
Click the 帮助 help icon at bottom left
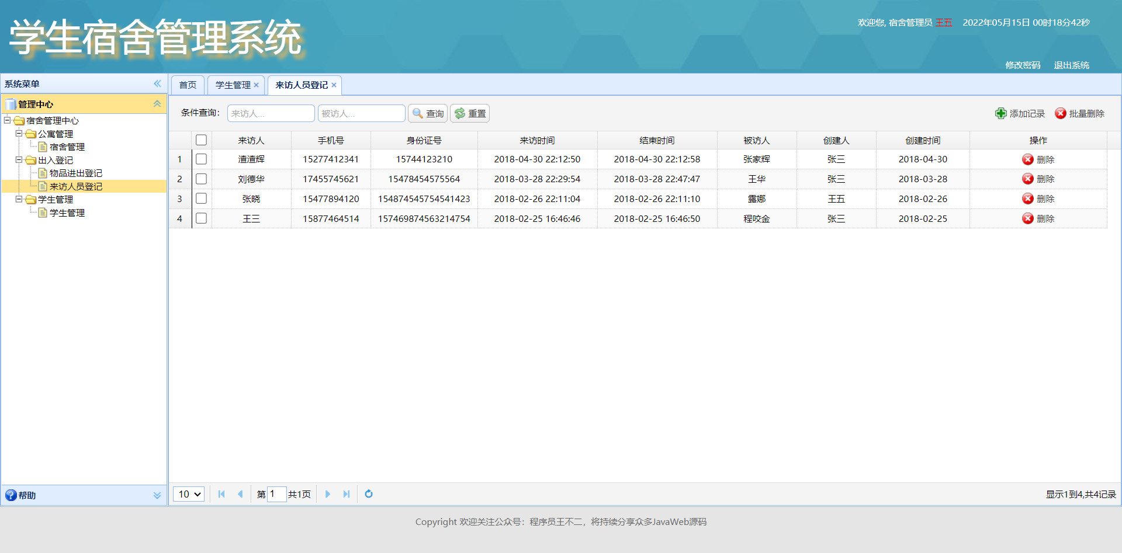pyautogui.click(x=11, y=495)
